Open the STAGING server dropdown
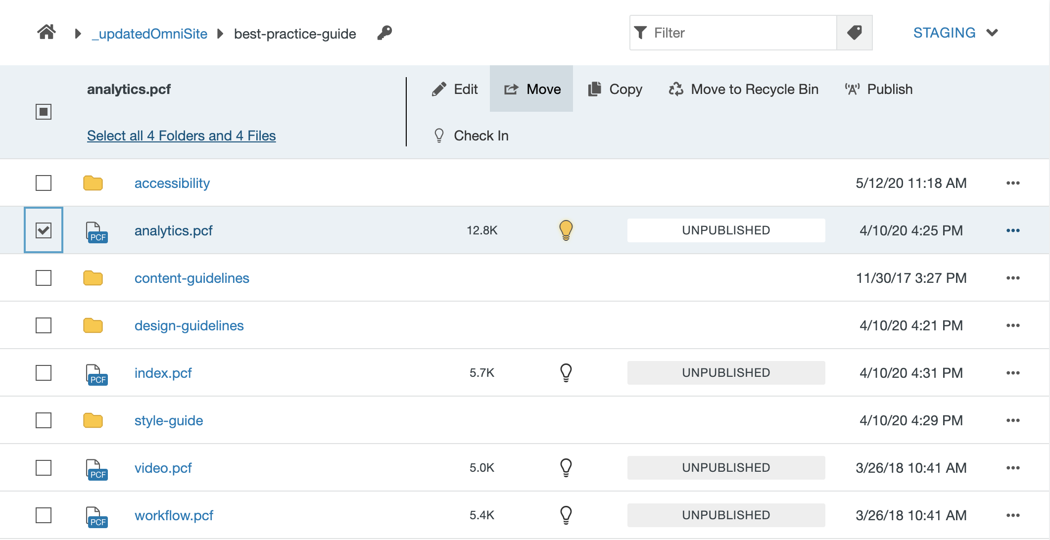Image resolution: width=1050 pixels, height=540 pixels. pos(955,33)
